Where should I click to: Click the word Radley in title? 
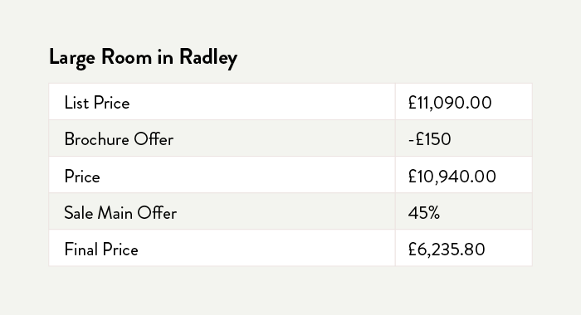[x=208, y=58]
